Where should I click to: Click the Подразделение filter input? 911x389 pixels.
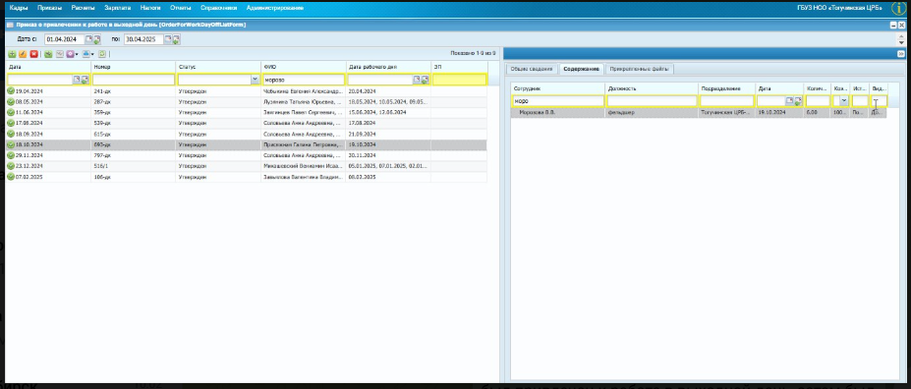[x=727, y=100]
